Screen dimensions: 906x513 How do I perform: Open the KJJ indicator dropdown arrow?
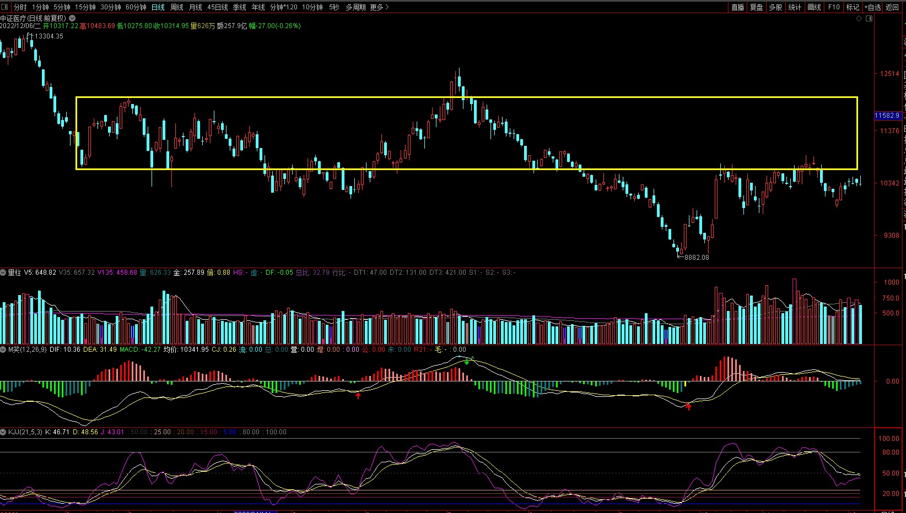[x=3, y=432]
